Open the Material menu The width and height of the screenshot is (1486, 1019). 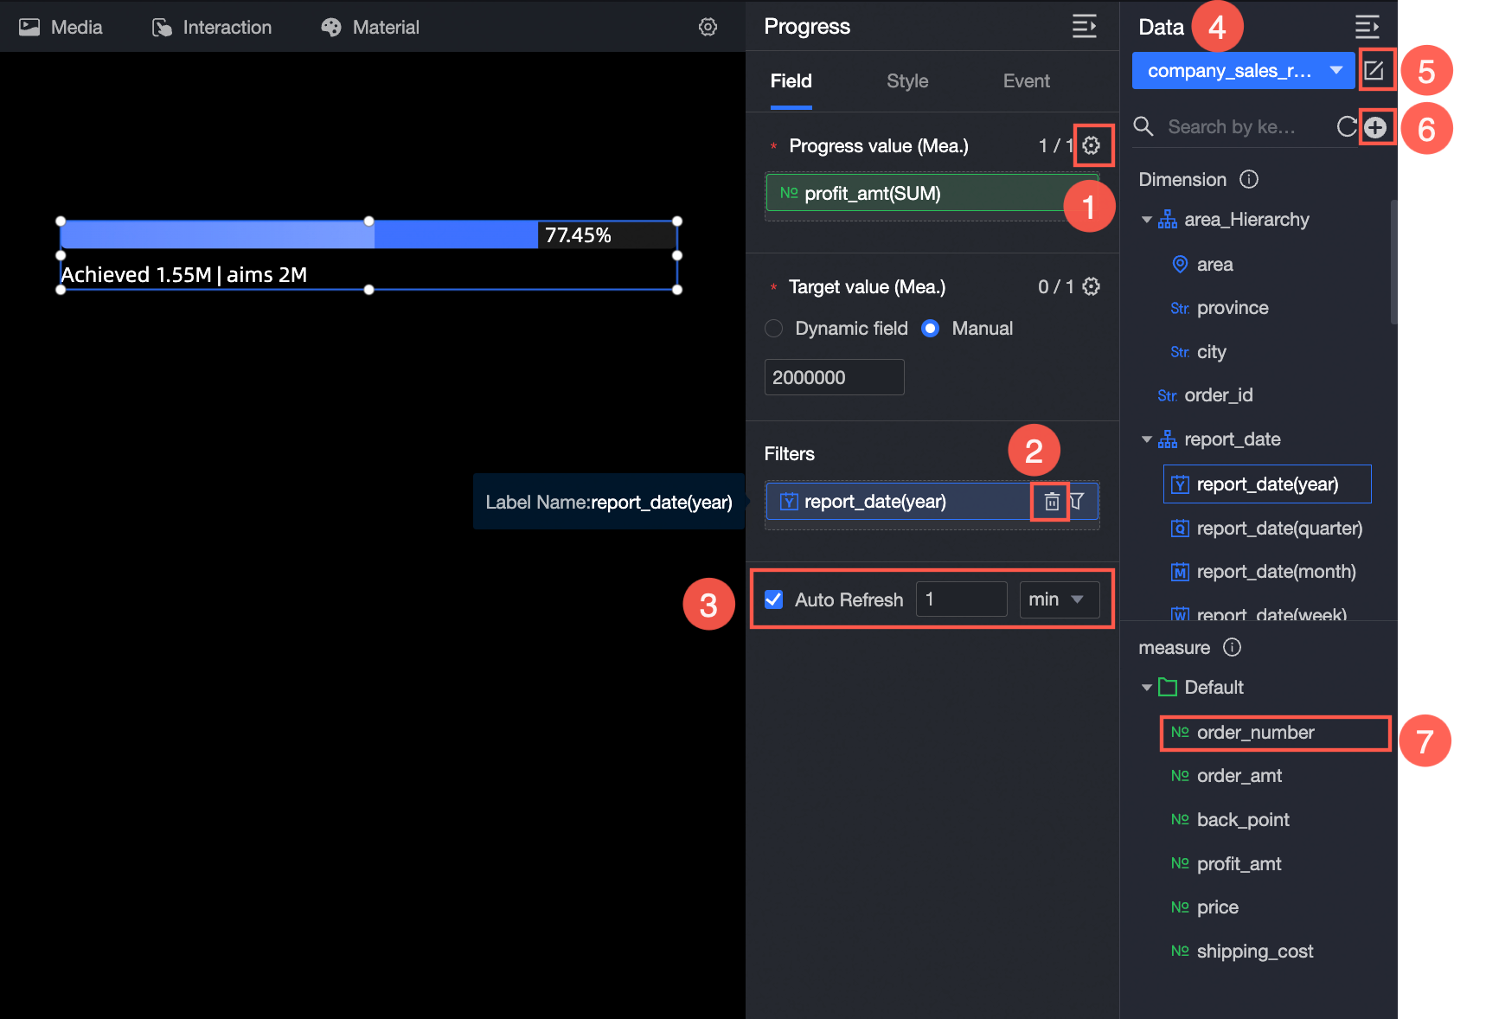click(x=370, y=28)
